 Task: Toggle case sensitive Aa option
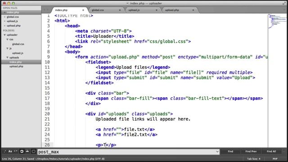[10, 151]
